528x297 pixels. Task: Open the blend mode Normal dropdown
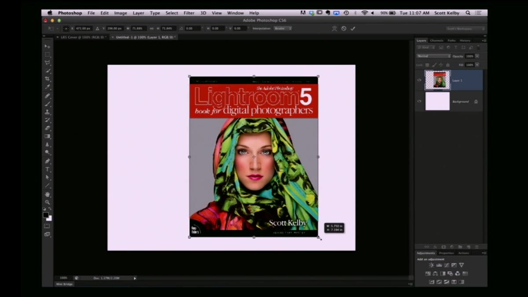pyautogui.click(x=433, y=56)
